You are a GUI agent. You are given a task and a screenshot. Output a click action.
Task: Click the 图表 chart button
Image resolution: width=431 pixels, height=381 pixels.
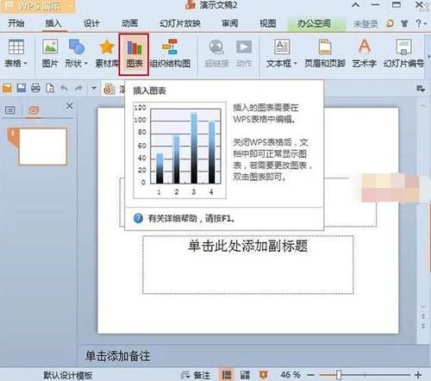(134, 54)
